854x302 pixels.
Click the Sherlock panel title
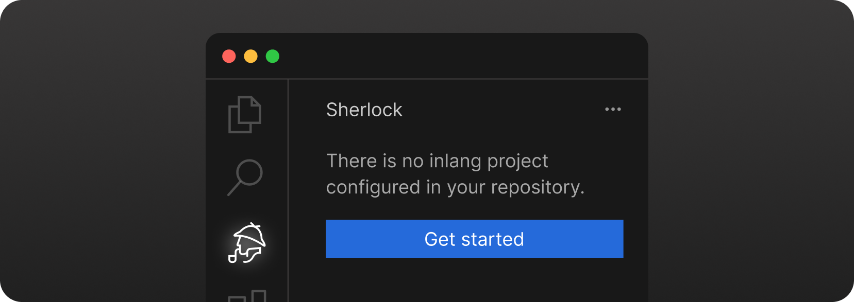[x=364, y=110]
